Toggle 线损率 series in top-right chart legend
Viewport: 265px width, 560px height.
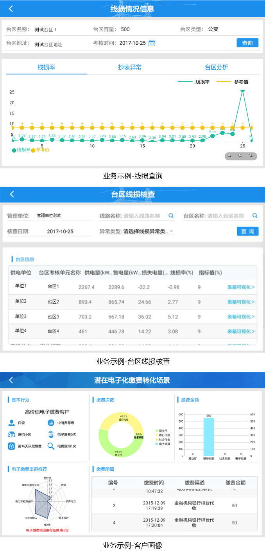tap(194, 82)
